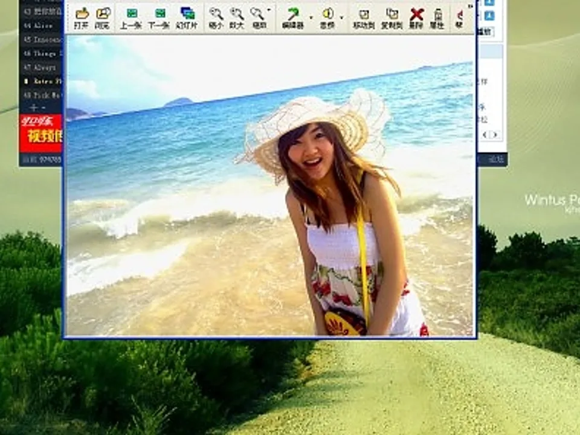Go to next image (下一张)
The width and height of the screenshot is (580, 435).
159,17
